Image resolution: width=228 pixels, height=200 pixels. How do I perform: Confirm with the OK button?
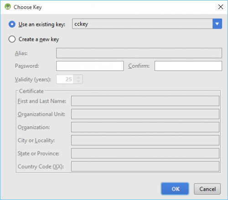(x=175, y=189)
